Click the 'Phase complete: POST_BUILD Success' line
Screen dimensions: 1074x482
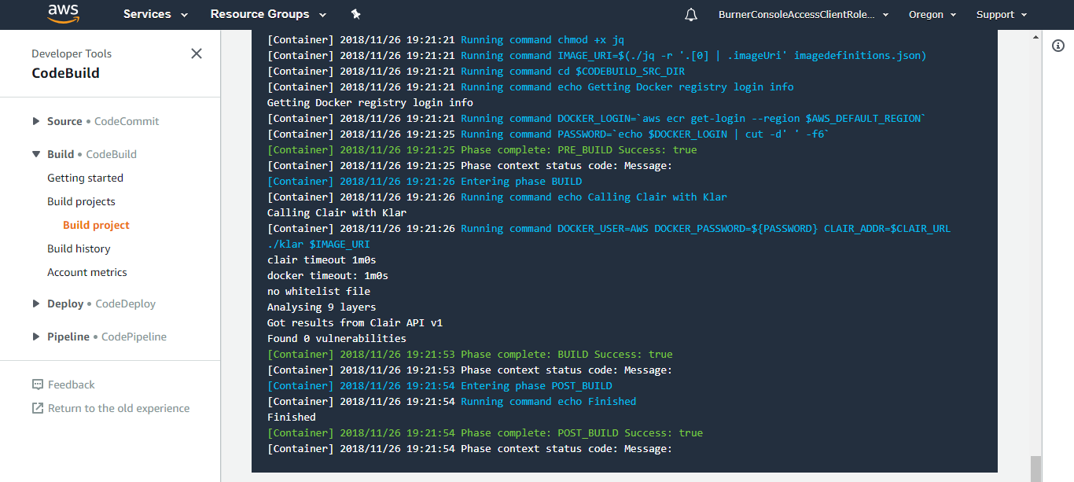(x=485, y=432)
